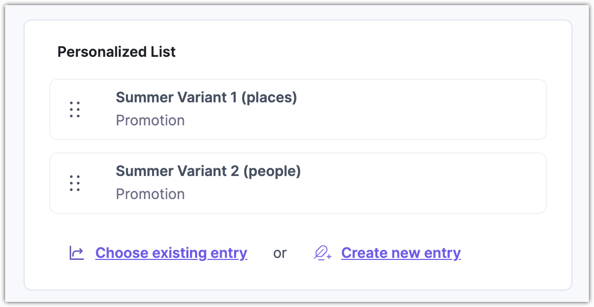Click the pen-plus icon before Create new entry
The width and height of the screenshot is (594, 307).
pyautogui.click(x=322, y=252)
